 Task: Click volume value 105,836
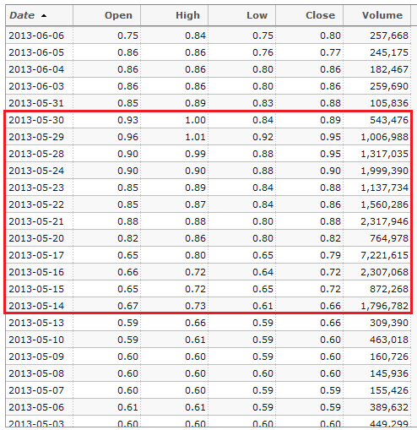point(389,103)
